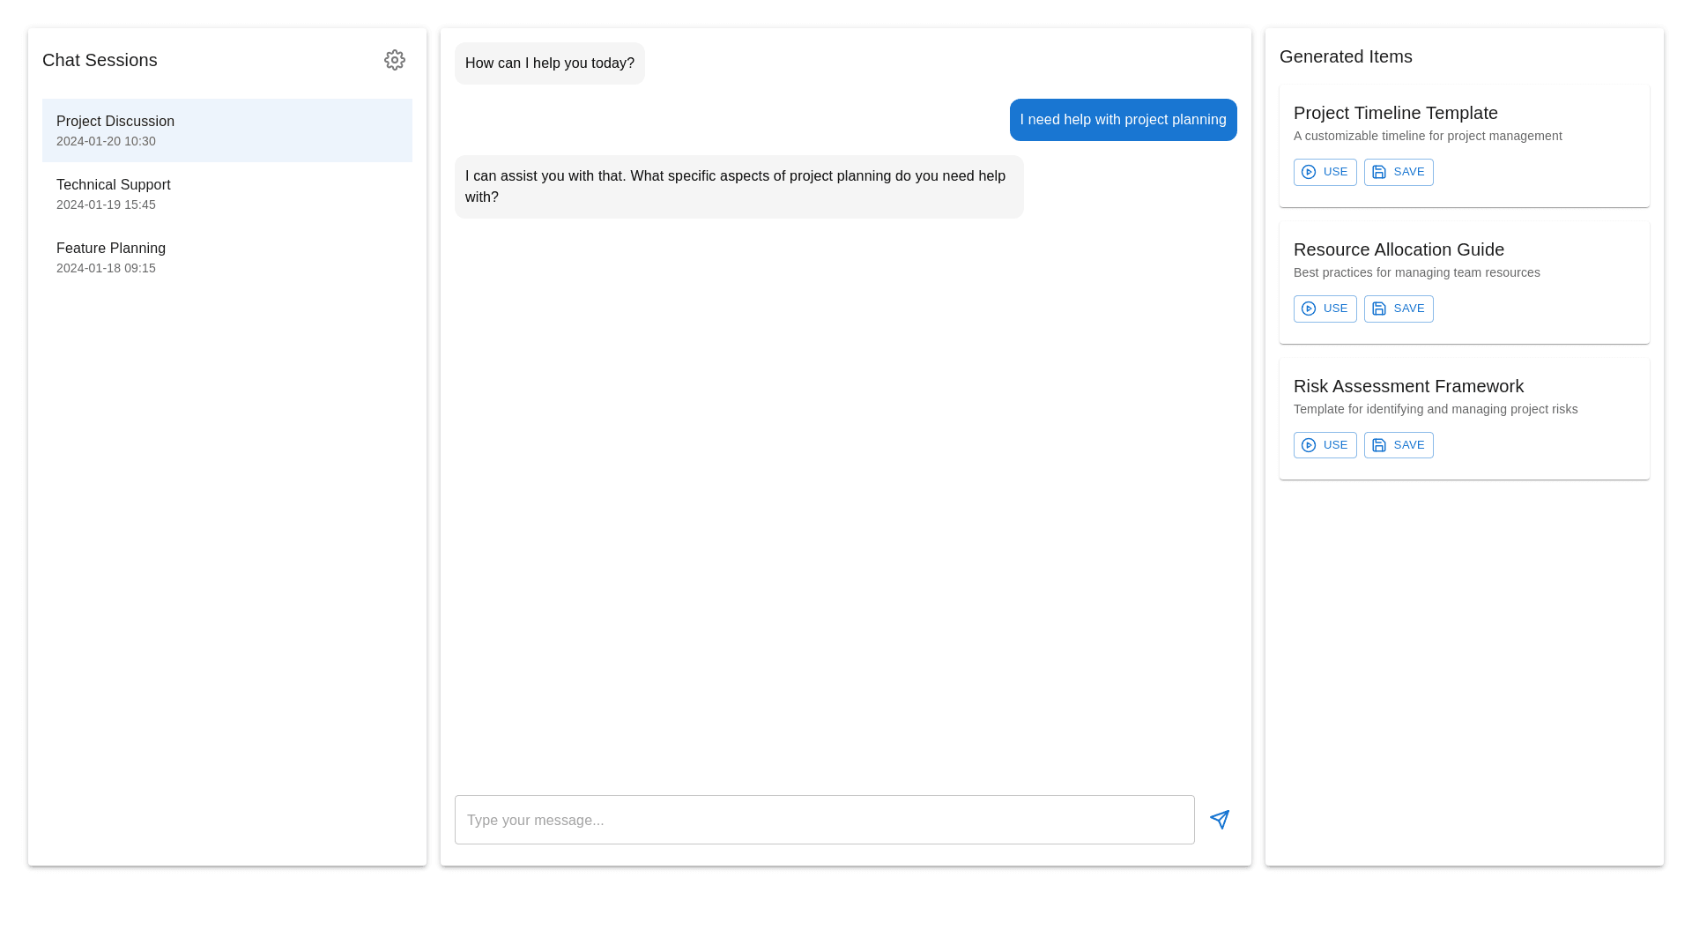Click floppy disk icon on Risk Assessment Framework

tap(1379, 445)
